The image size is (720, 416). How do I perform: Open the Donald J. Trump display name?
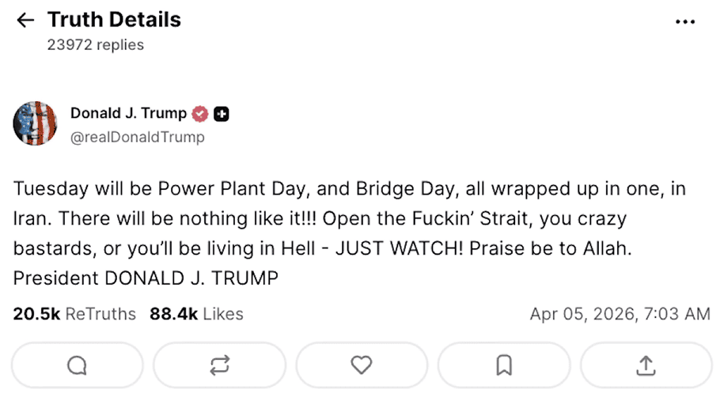(128, 114)
